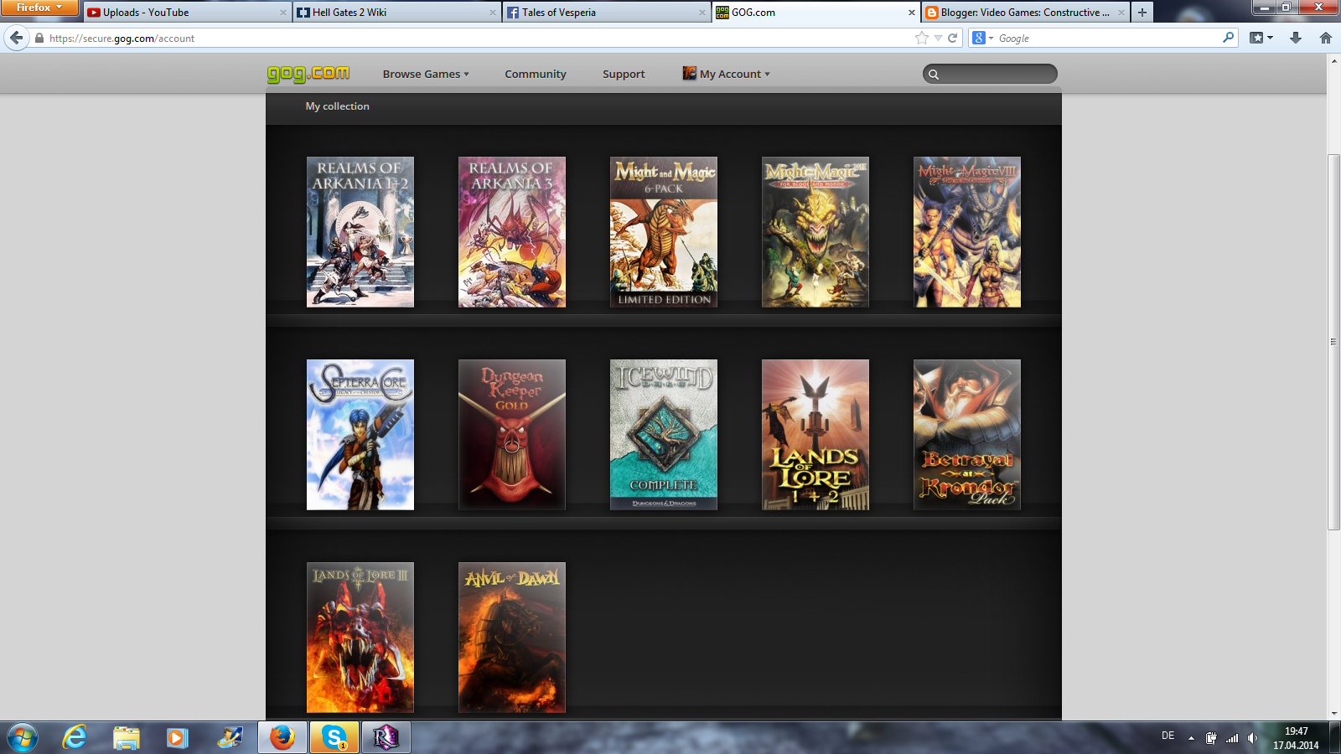The image size is (1341, 754).
Task: Close the Tales of Vesperia tab
Action: [x=702, y=13]
